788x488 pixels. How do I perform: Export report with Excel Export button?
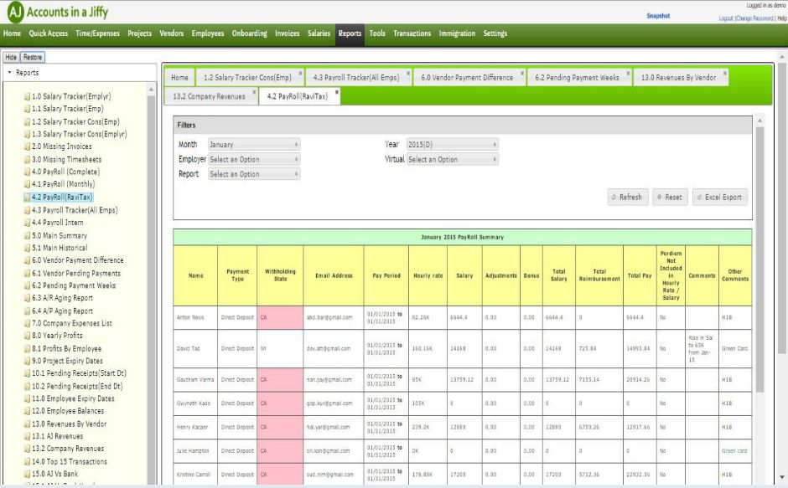point(719,198)
